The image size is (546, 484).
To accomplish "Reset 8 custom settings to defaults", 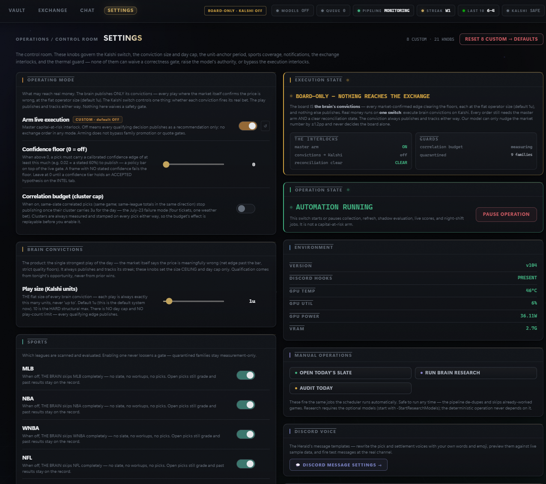I will click(501, 39).
